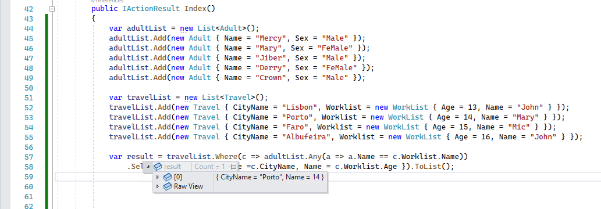The height and width of the screenshot is (209, 601).
Task: Click the Index method name
Action: coord(196,9)
